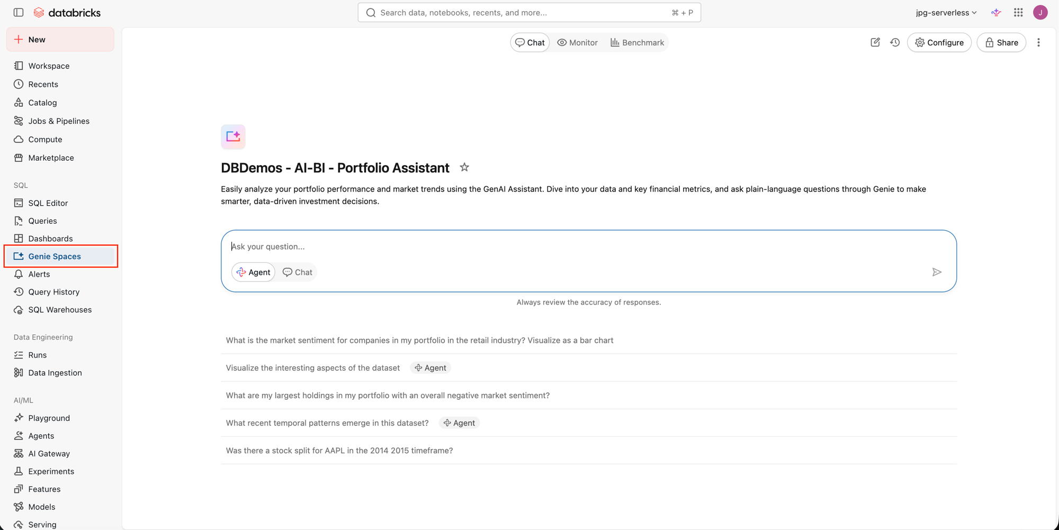This screenshot has width=1059, height=530.
Task: Click the Share button
Action: pos(1001,42)
